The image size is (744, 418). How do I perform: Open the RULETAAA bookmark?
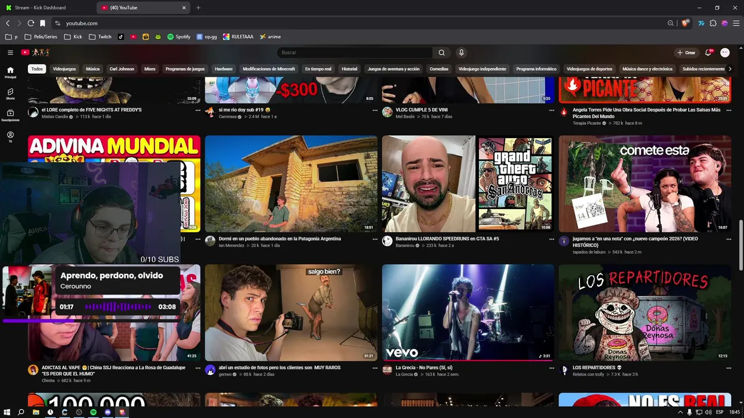coord(238,37)
